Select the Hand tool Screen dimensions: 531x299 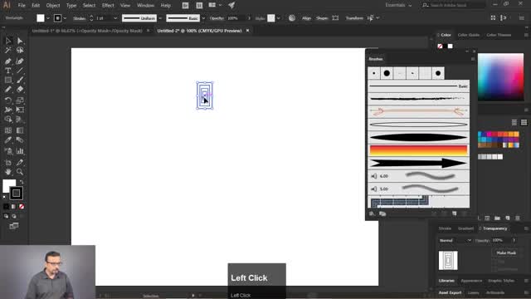pyautogui.click(x=8, y=172)
